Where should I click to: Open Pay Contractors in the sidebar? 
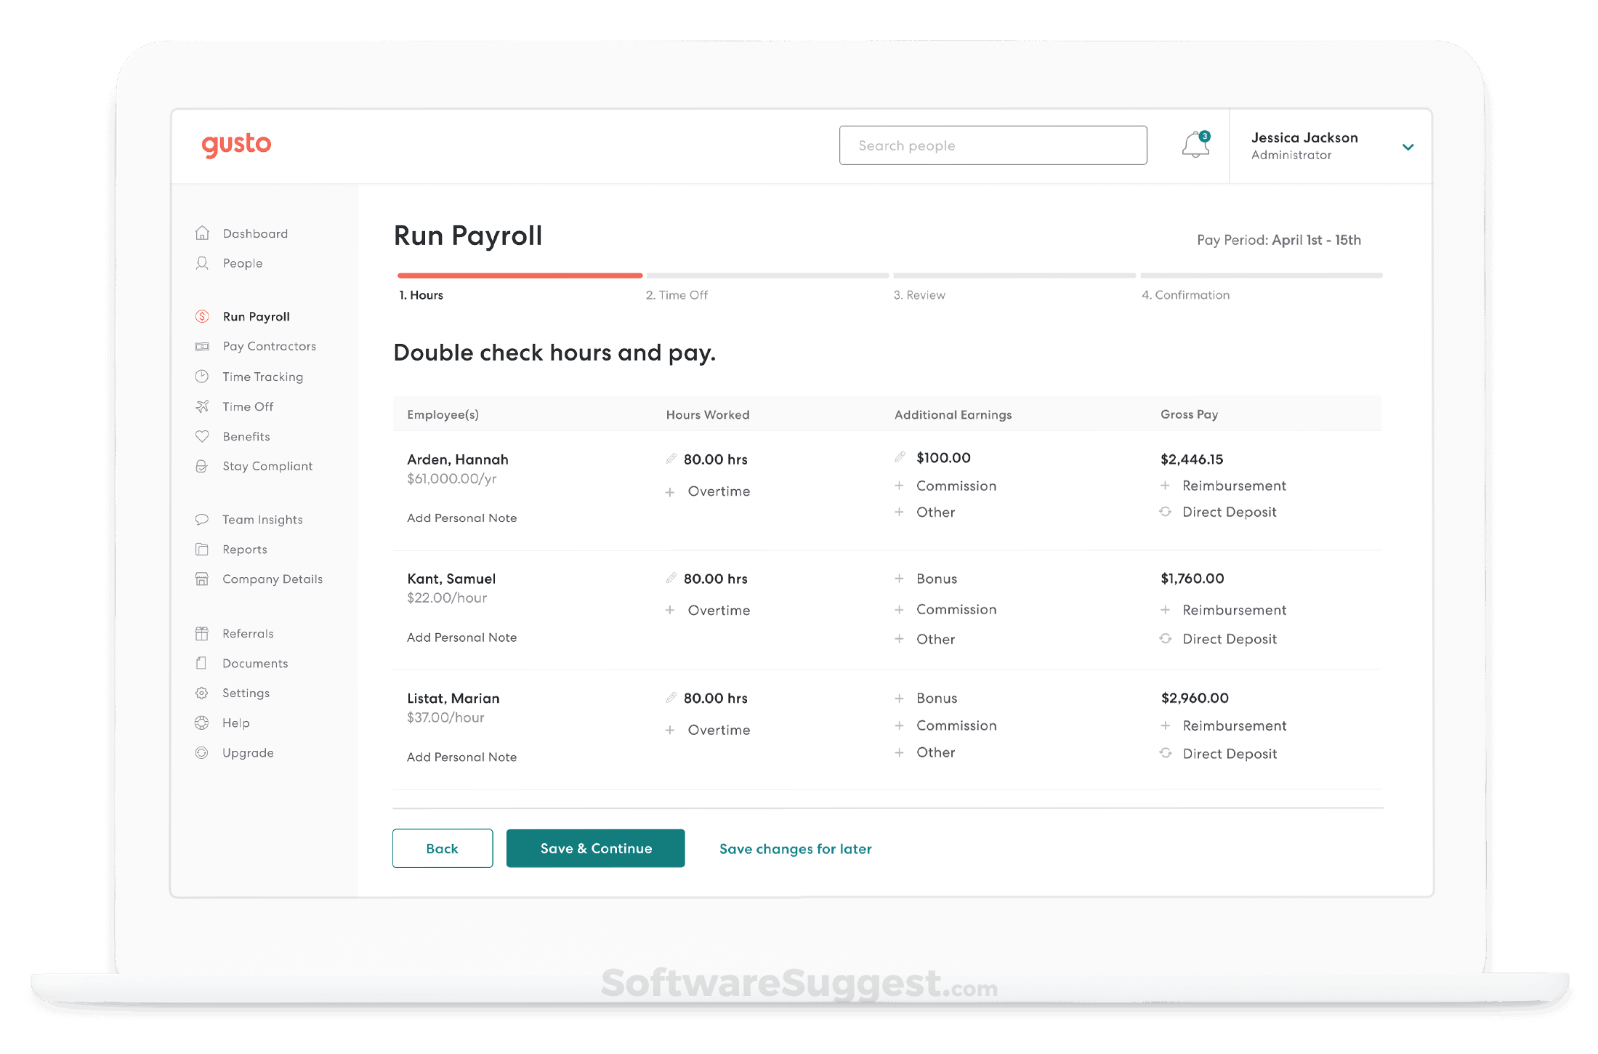click(x=270, y=346)
